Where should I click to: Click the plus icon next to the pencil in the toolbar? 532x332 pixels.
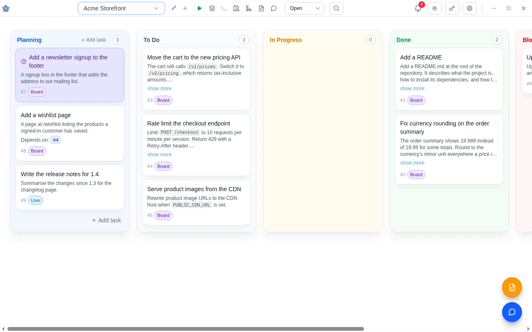point(185,8)
